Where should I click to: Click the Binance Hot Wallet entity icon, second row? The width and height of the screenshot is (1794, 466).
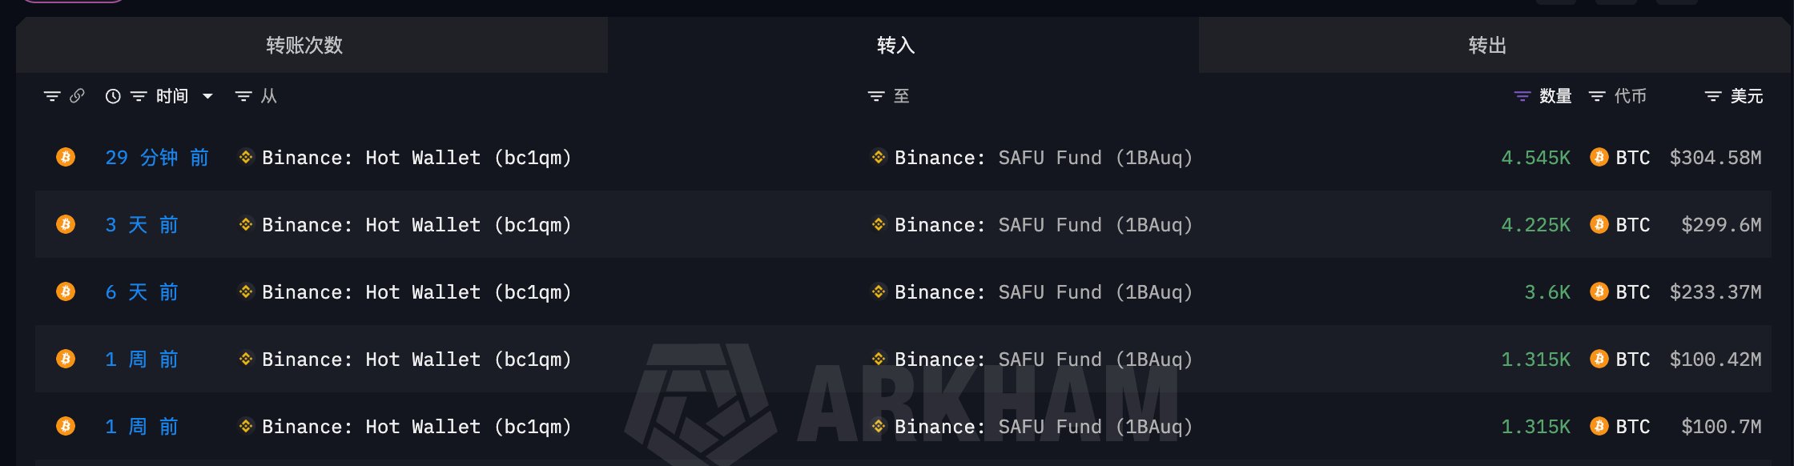[x=246, y=225]
